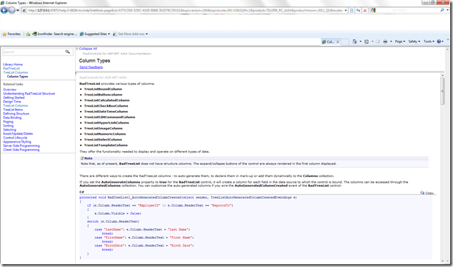Image resolution: width=453 pixels, height=267 pixels.
Task: Click the Copy code button
Action: point(427,193)
